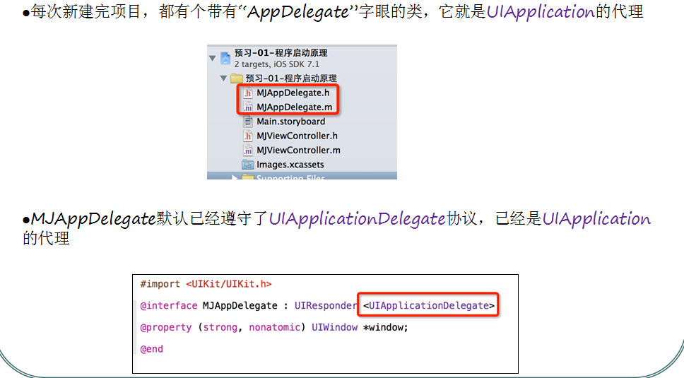Click “AppDelegate” in the first bullet

tap(299, 12)
